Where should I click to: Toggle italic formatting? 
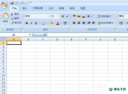[31, 23]
